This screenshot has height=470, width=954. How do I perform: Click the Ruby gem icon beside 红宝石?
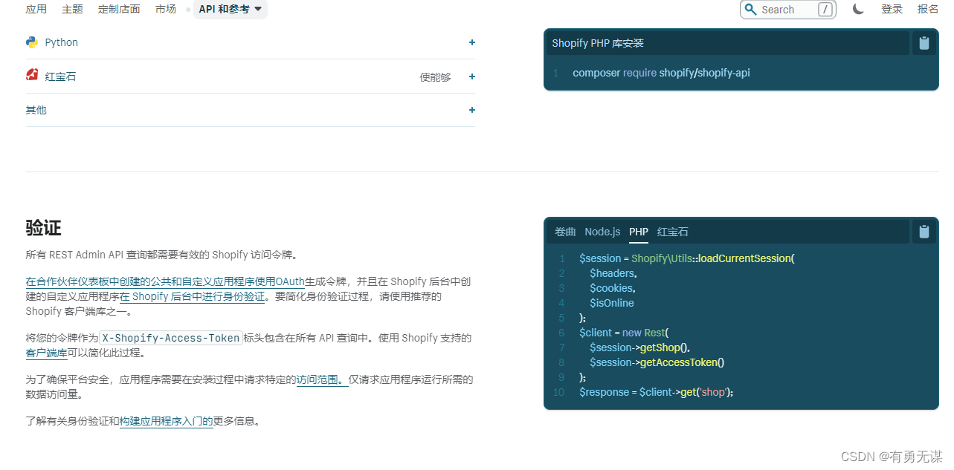point(32,74)
